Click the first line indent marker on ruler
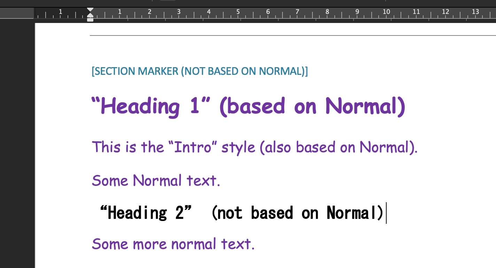 click(x=90, y=10)
